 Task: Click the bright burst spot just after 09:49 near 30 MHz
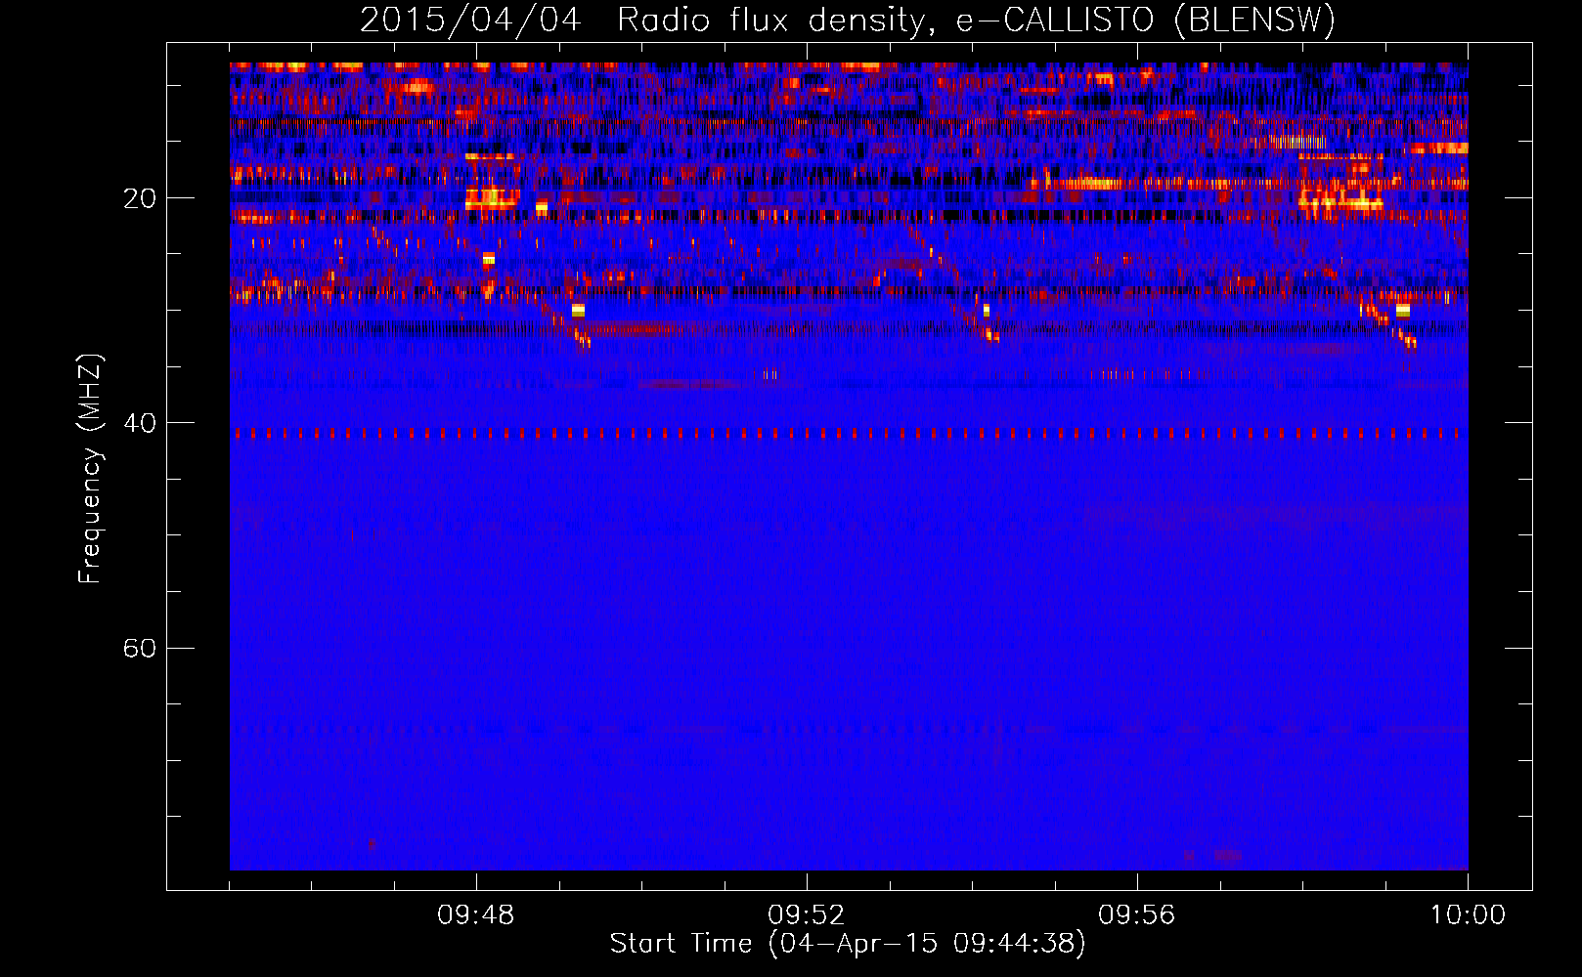point(578,311)
